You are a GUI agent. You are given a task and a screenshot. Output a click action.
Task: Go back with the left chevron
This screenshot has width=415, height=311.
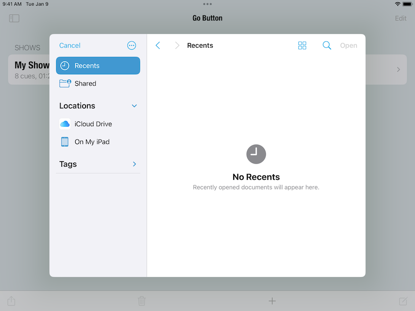point(158,45)
